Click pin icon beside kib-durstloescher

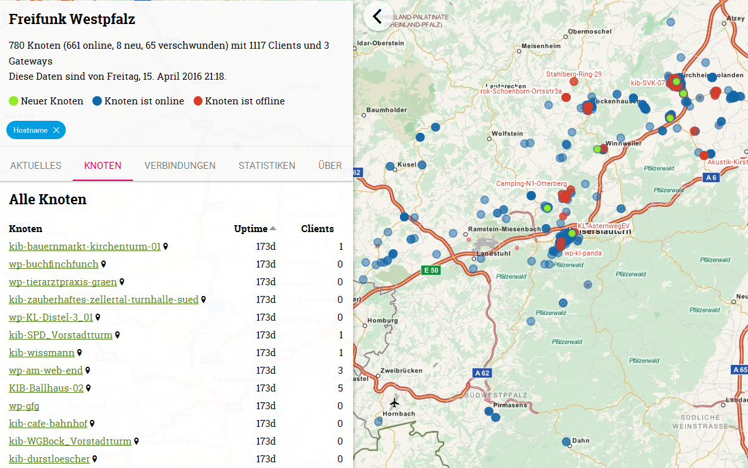94,459
